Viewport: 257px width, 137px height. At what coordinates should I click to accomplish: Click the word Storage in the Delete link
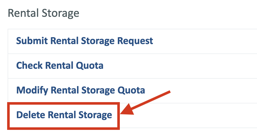tap(95, 115)
